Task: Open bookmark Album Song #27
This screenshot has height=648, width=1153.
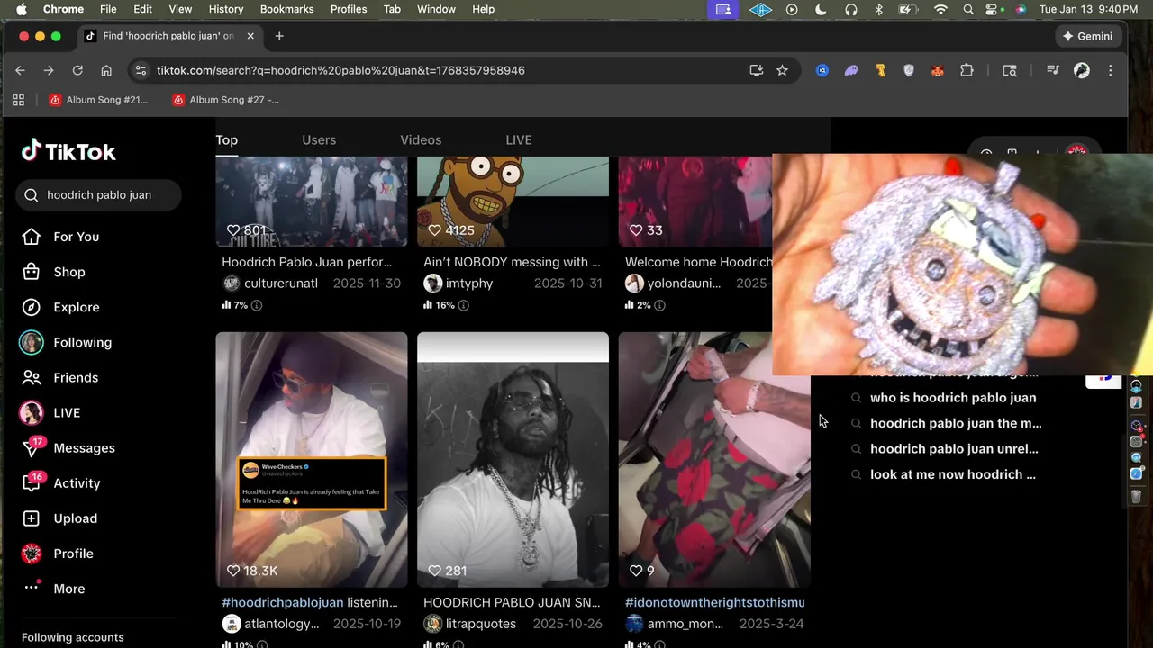Action: (225, 100)
